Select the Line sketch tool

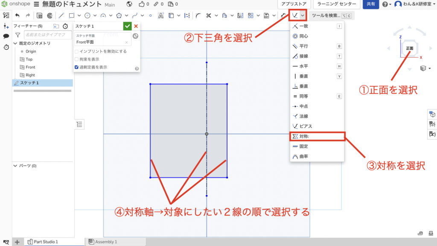point(61,16)
